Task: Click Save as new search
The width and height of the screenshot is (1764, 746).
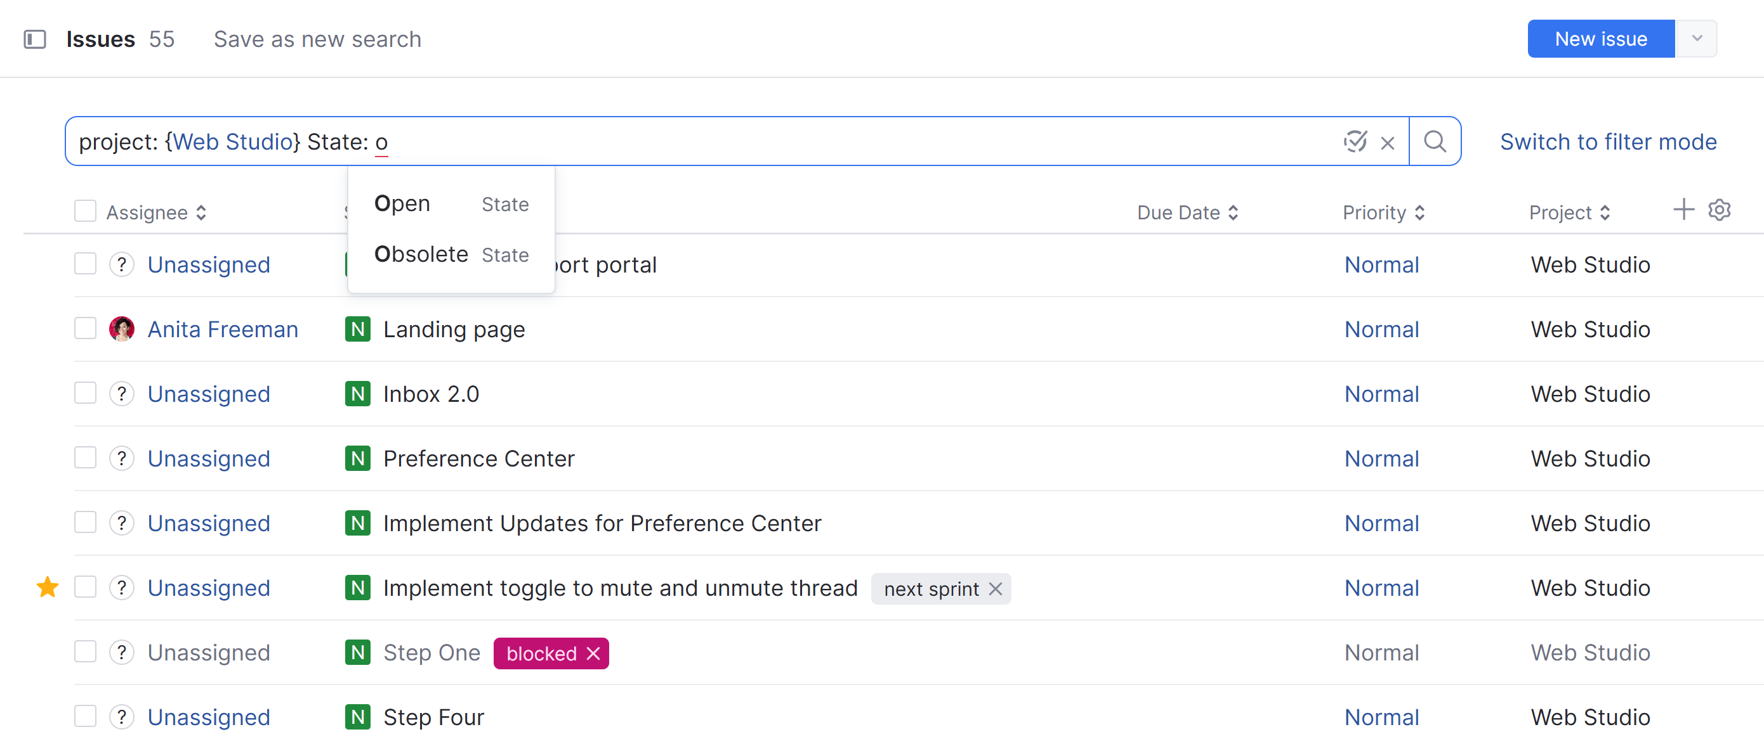Action: (x=317, y=39)
